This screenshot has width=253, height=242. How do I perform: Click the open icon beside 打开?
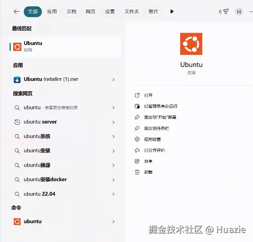137,95
